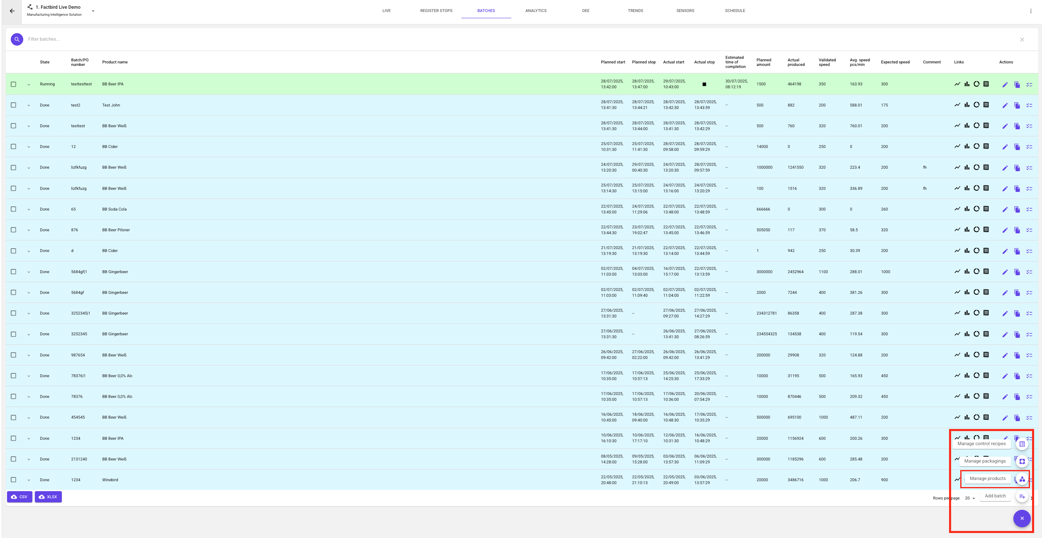The image size is (1042, 538).
Task: Open batch report link for batch d
Action: (x=986, y=250)
